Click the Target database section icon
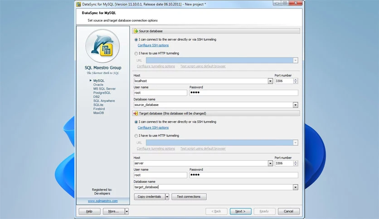This screenshot has width=379, height=219. pyautogui.click(x=136, y=114)
